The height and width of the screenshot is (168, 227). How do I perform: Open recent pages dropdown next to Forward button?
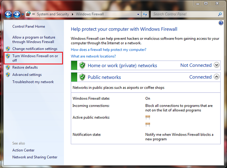[x=23, y=14]
